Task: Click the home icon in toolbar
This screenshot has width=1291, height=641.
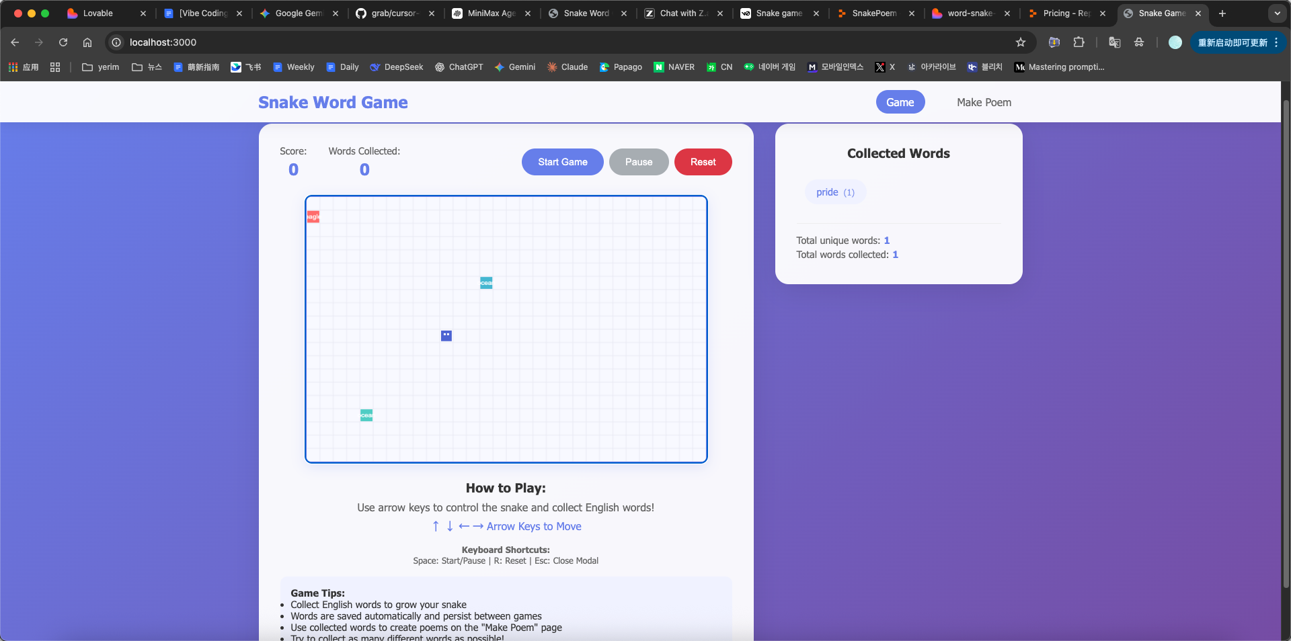Action: tap(87, 42)
